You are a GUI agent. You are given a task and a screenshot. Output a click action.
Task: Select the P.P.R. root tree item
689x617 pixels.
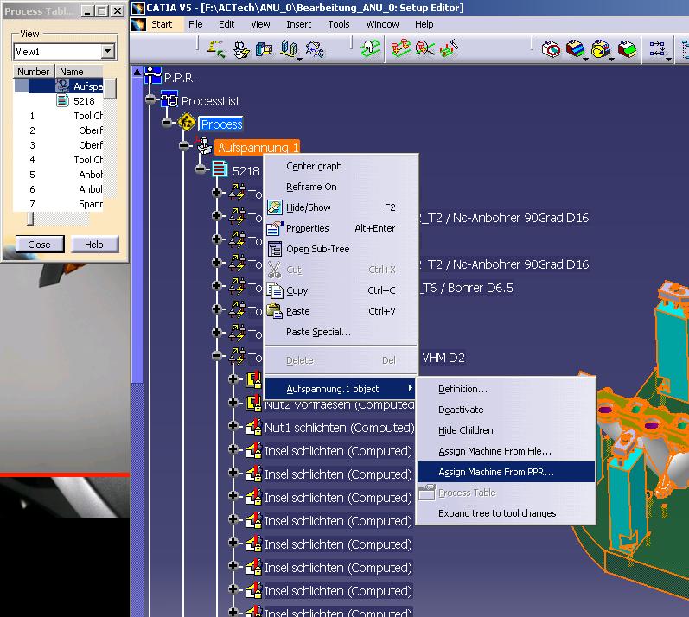click(x=180, y=78)
